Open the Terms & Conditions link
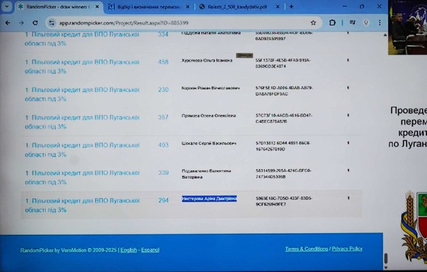 pos(306,249)
